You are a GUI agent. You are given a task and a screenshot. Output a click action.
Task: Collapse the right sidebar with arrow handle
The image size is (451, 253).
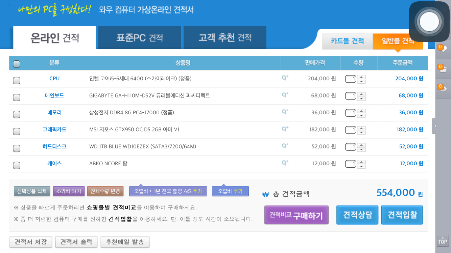[x=435, y=126]
